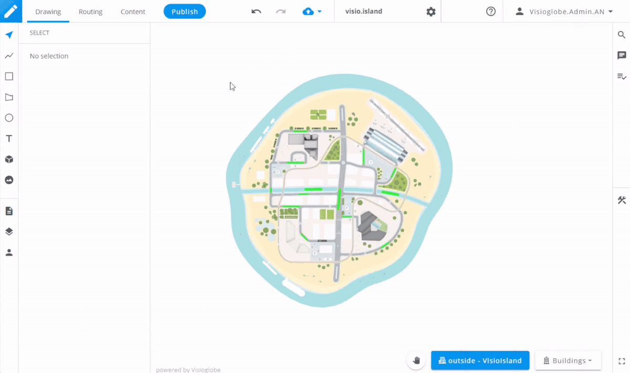Open the layers stack panel

[9, 231]
